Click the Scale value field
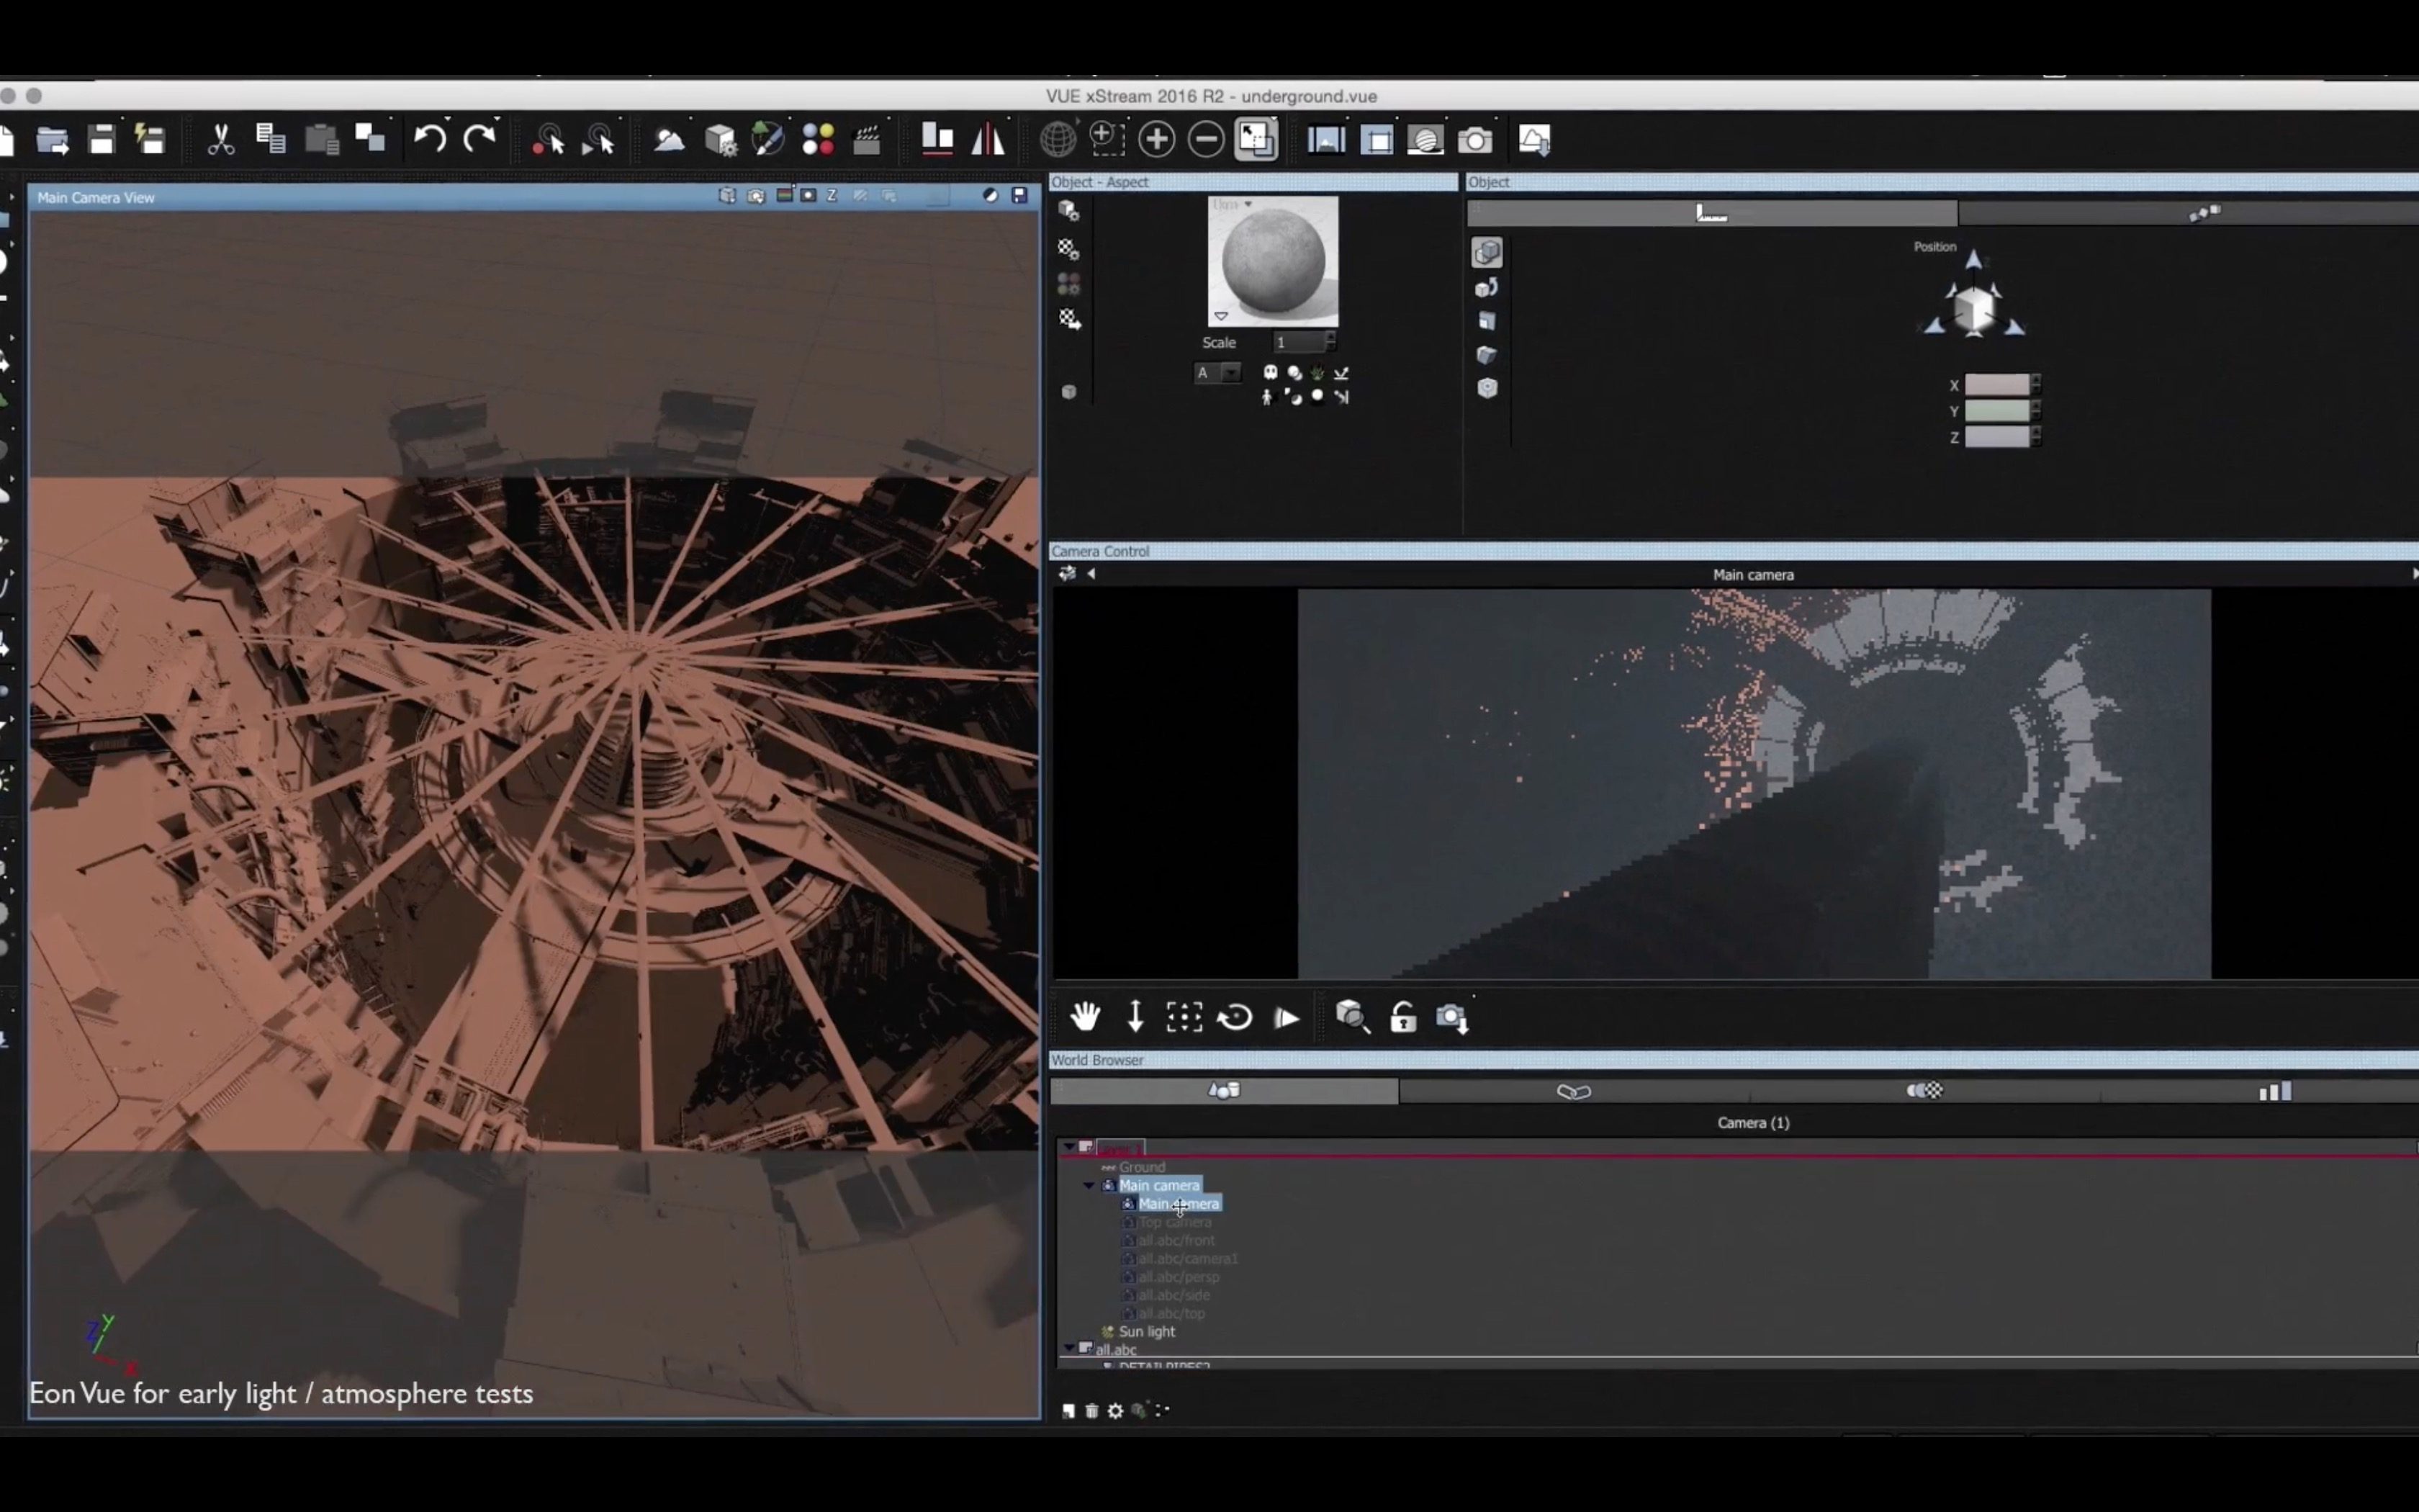2419x1512 pixels. click(x=1299, y=343)
